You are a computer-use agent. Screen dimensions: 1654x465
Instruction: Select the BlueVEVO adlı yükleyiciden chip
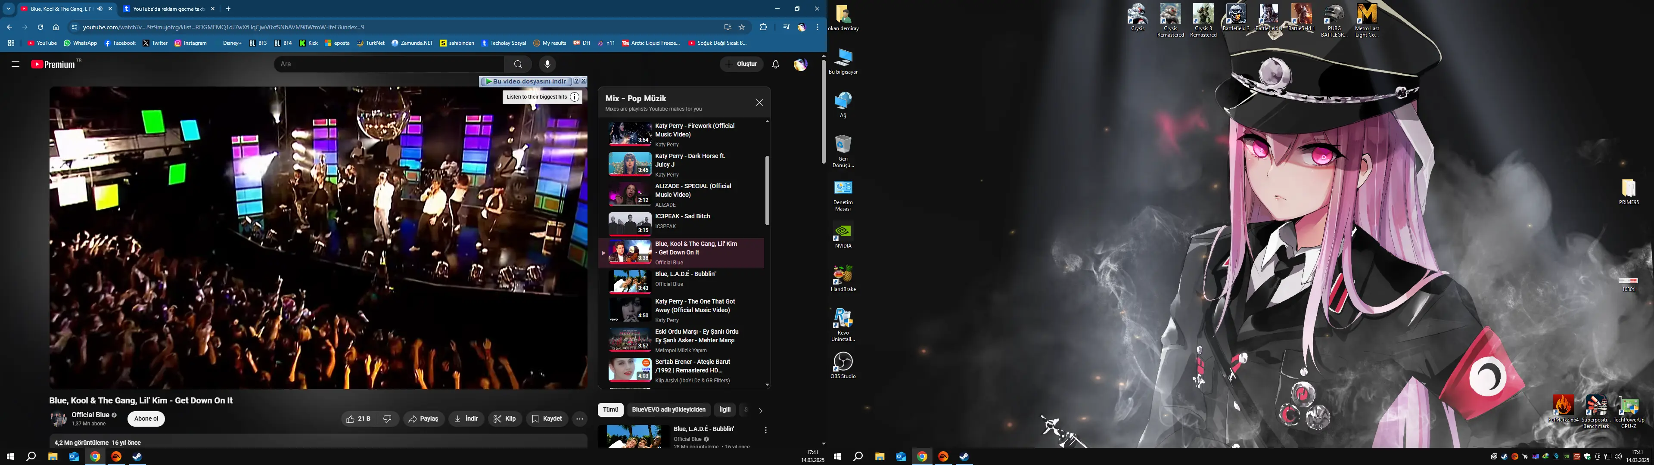(x=668, y=410)
